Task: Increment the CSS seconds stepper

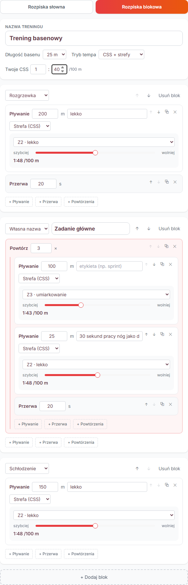Action: coord(63,67)
